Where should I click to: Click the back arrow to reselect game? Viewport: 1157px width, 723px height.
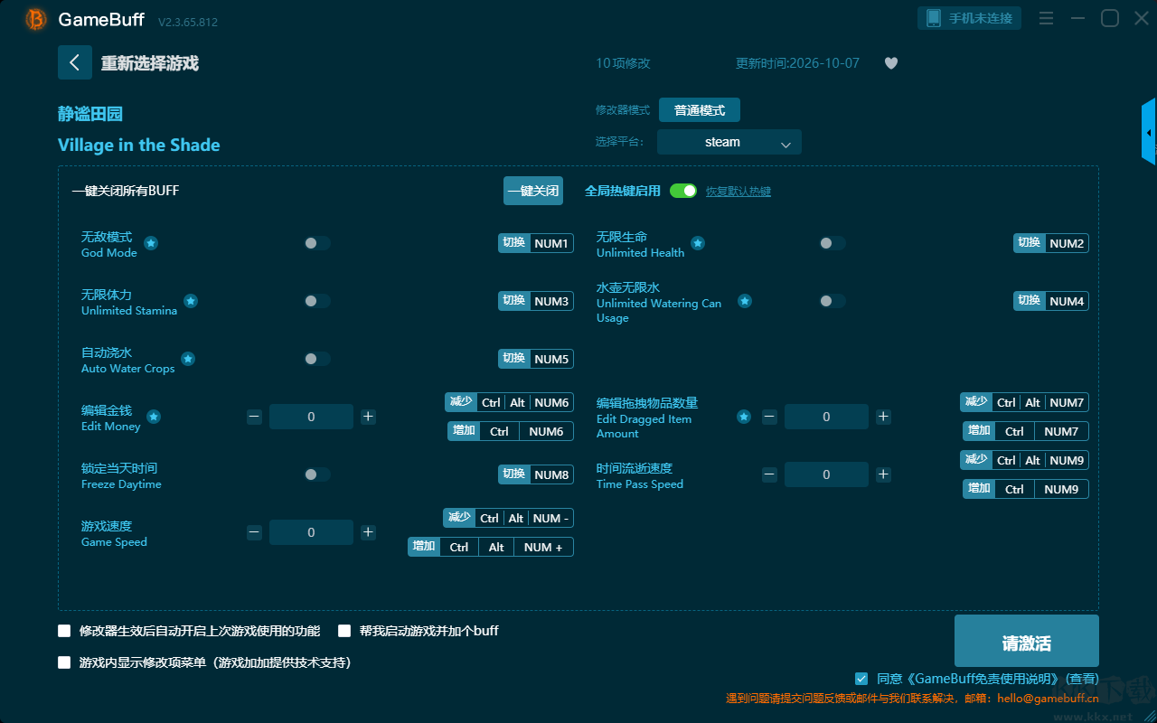coord(75,62)
